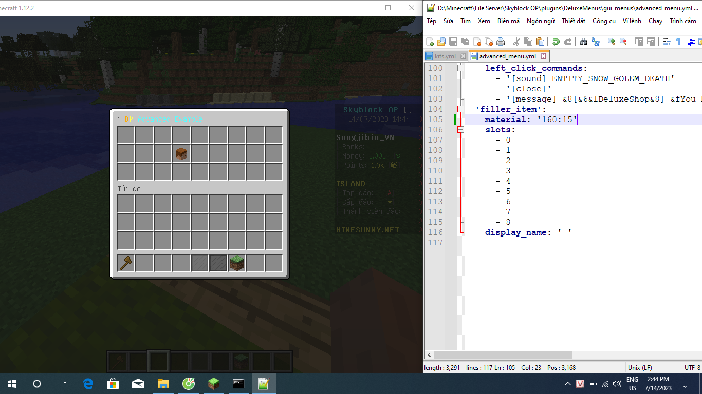Open the Ngôn ngữ menu

click(540, 21)
